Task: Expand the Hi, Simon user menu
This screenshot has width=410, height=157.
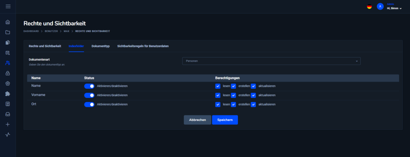Action: (394, 8)
